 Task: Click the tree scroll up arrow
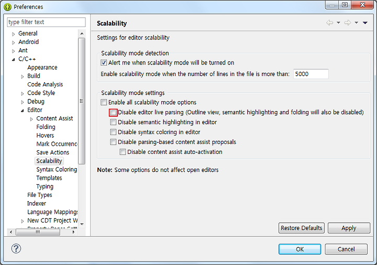coord(82,34)
